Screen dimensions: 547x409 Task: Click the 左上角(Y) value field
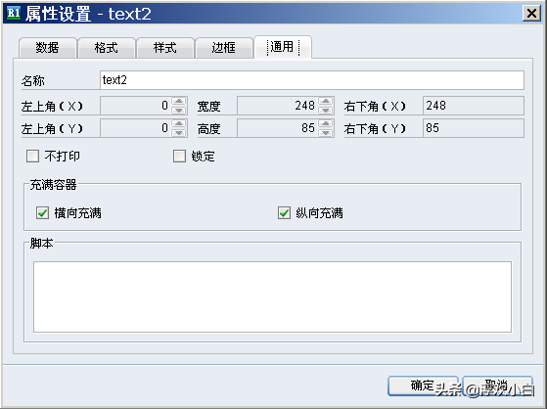click(x=136, y=128)
